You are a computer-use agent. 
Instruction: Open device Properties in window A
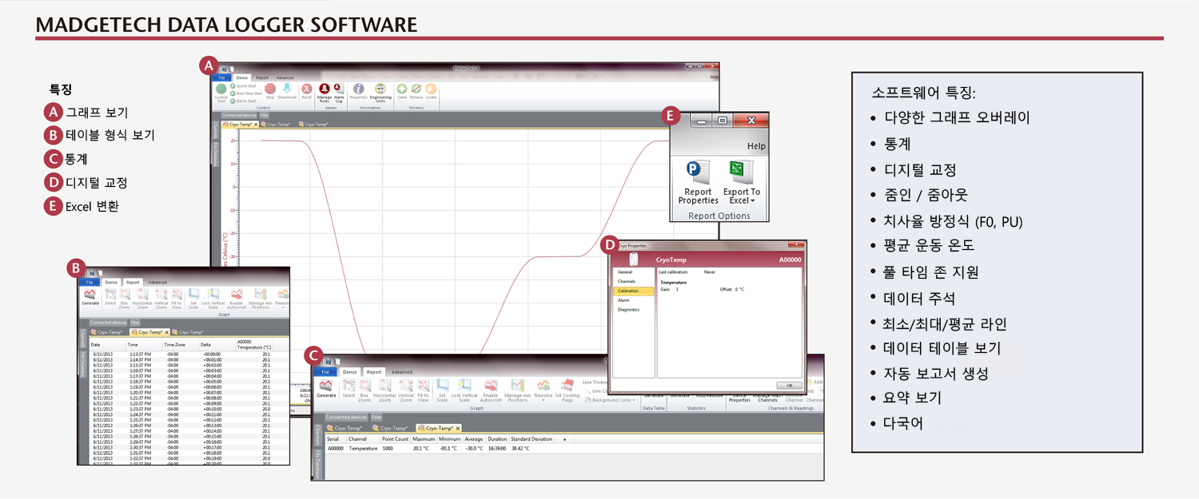coord(358,92)
